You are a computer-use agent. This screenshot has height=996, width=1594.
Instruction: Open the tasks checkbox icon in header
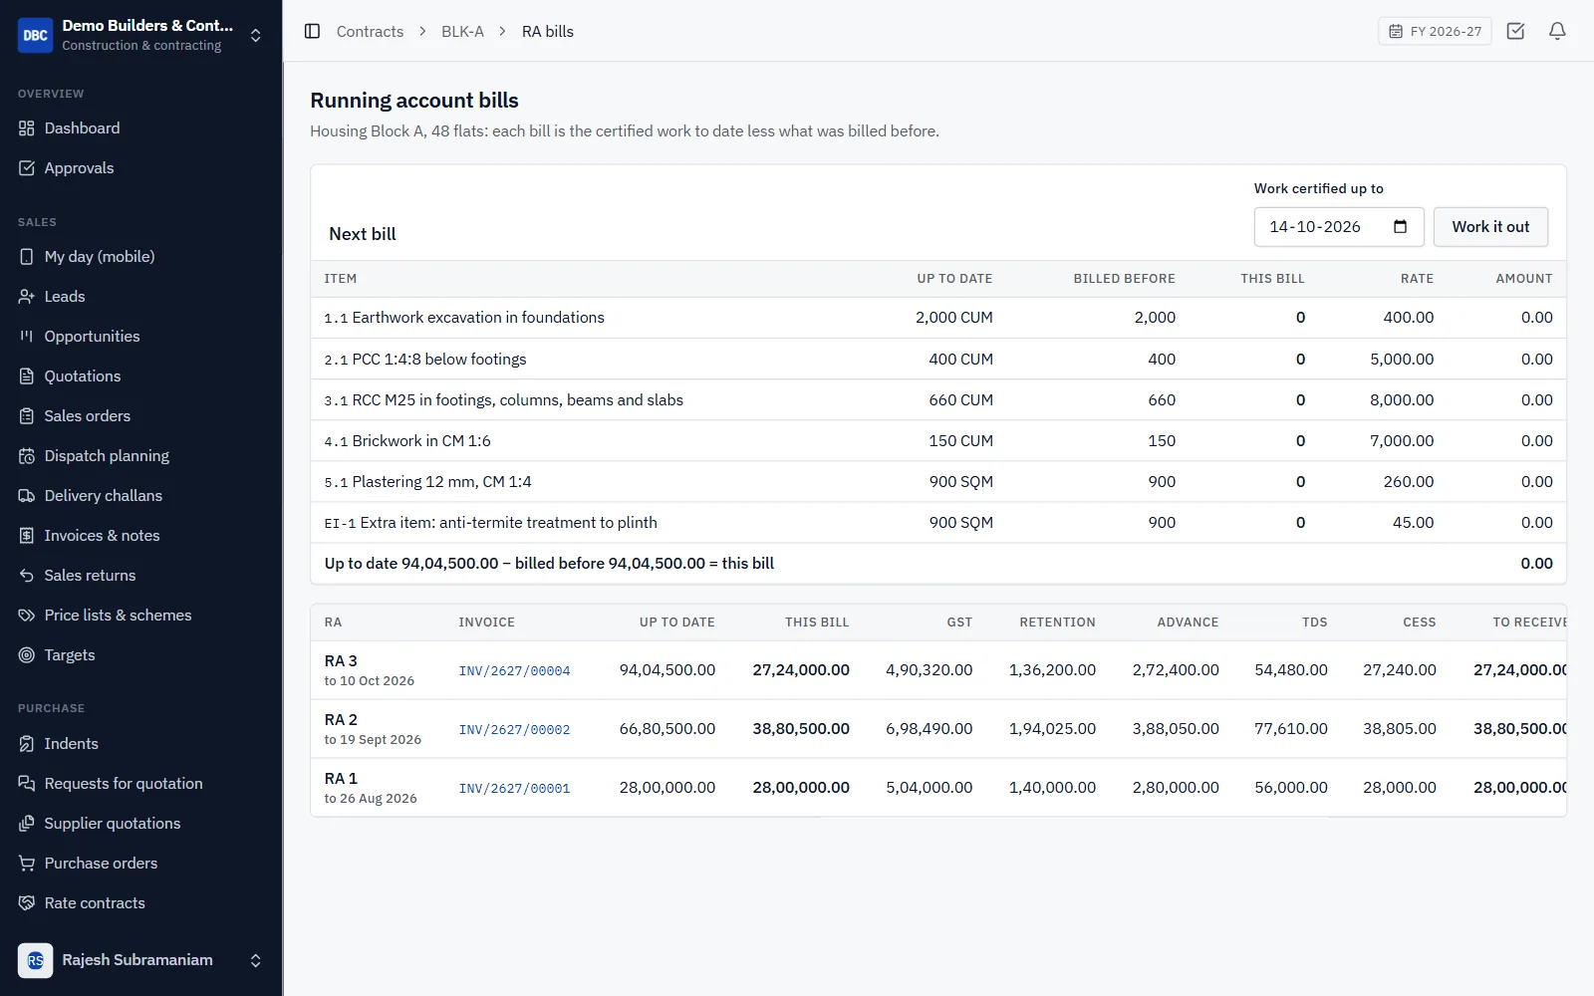(1515, 31)
